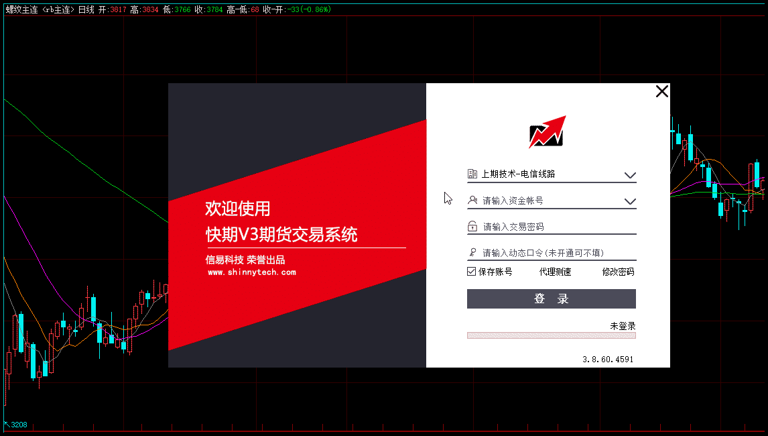This screenshot has height=436, width=768.
Task: Expand the 资金帐号 history dropdown arrow
Action: (629, 201)
